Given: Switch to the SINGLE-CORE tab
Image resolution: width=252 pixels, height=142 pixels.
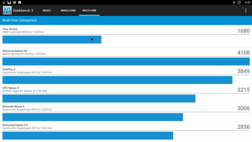Looking at the screenshot, I should [68, 11].
